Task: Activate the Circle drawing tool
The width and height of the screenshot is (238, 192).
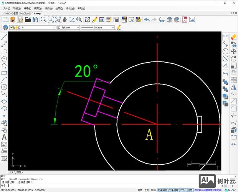Action: tap(4, 87)
